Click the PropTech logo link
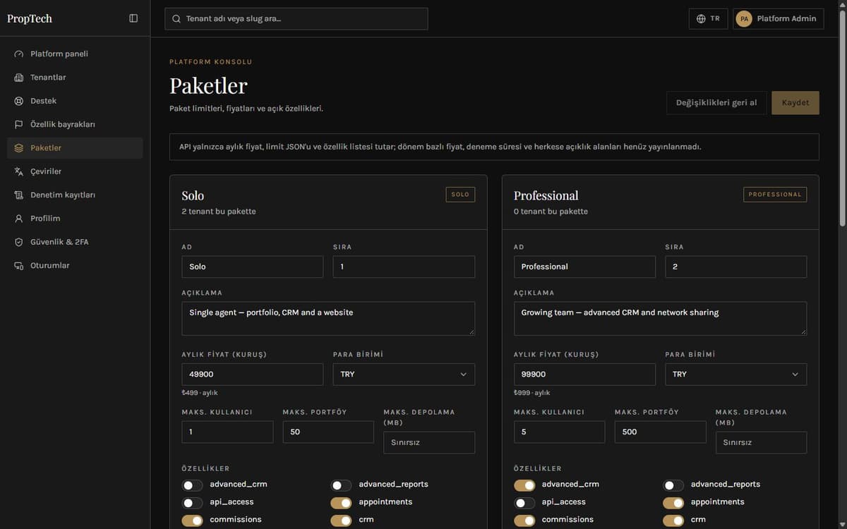 coord(30,18)
